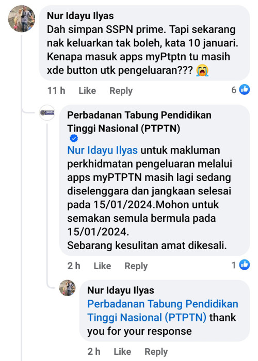Click the 2 h timestamp under PTPTN reply
258x361 pixels.
point(74,266)
